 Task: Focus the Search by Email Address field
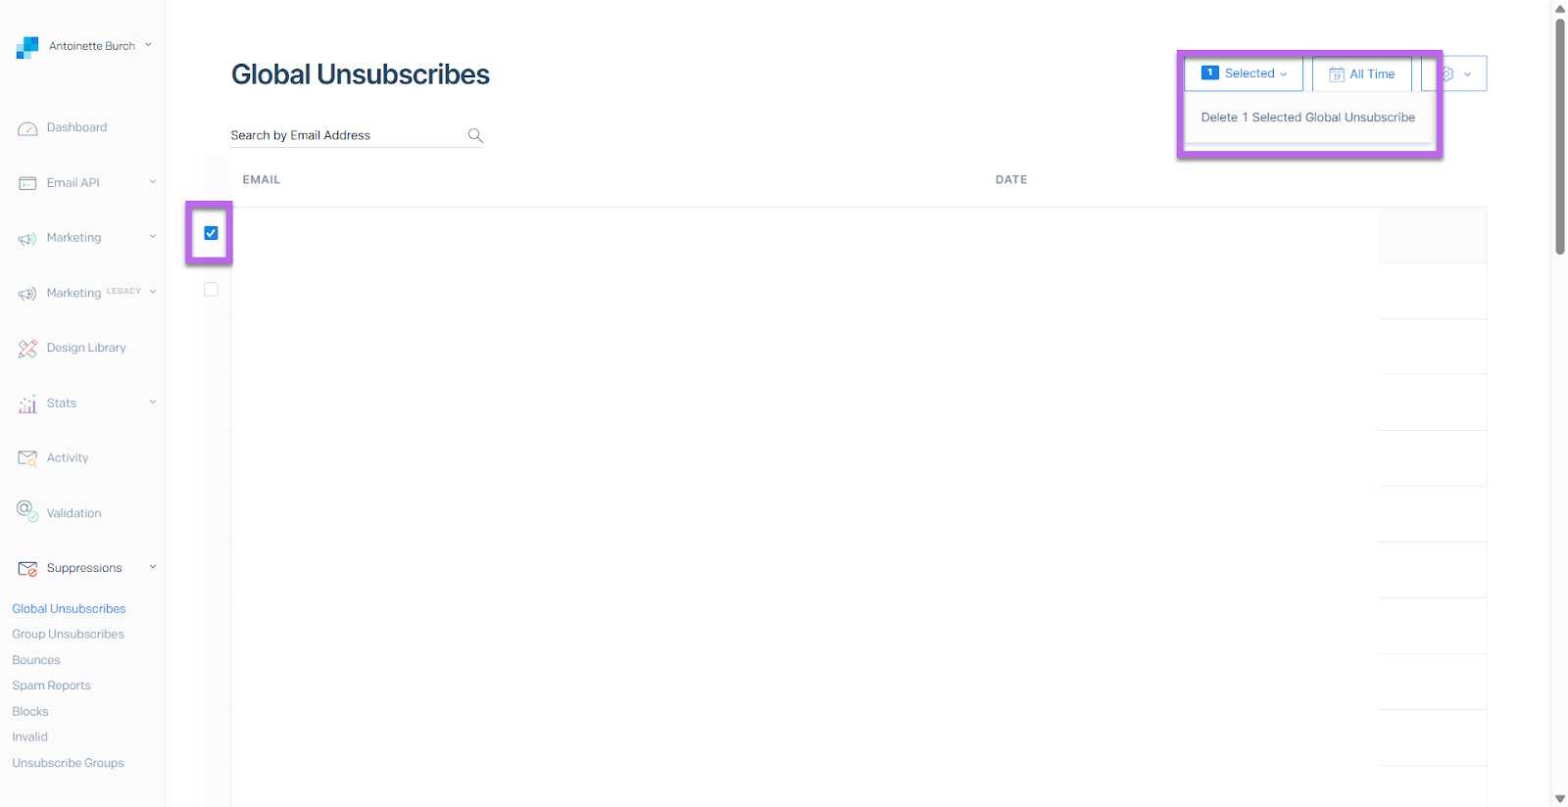(x=348, y=135)
